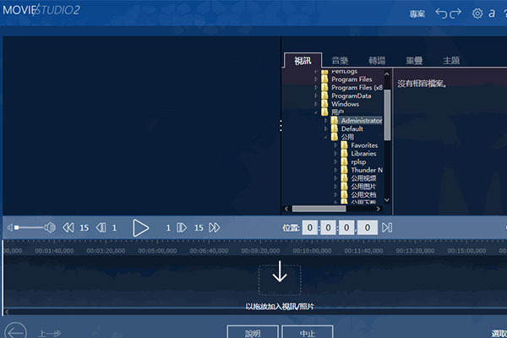This screenshot has width=507, height=338.
Task: Select the 公用图片 folder
Action: [x=363, y=187]
